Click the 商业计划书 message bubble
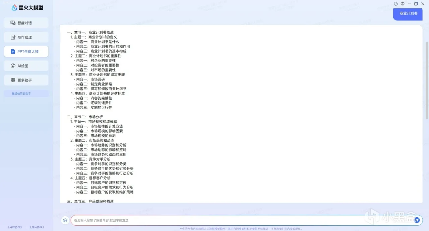429x231 pixels. click(408, 14)
